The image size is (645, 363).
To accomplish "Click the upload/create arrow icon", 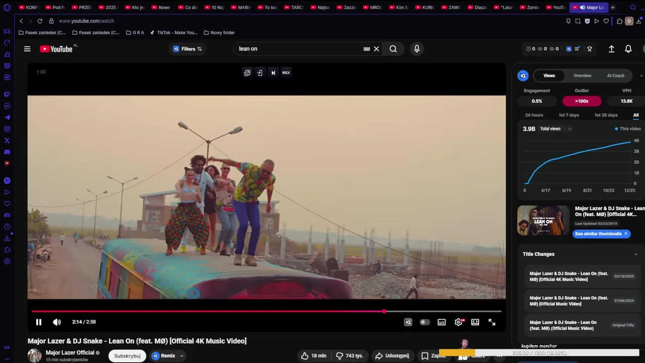I will pos(611,49).
